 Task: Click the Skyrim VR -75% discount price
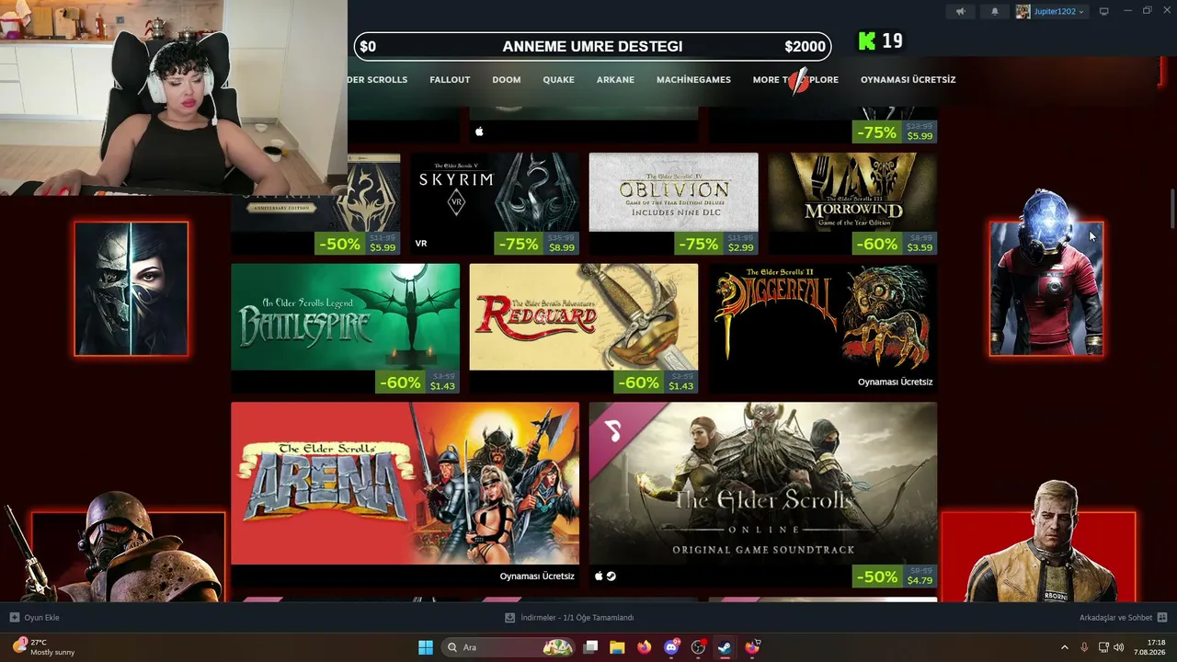tap(537, 244)
